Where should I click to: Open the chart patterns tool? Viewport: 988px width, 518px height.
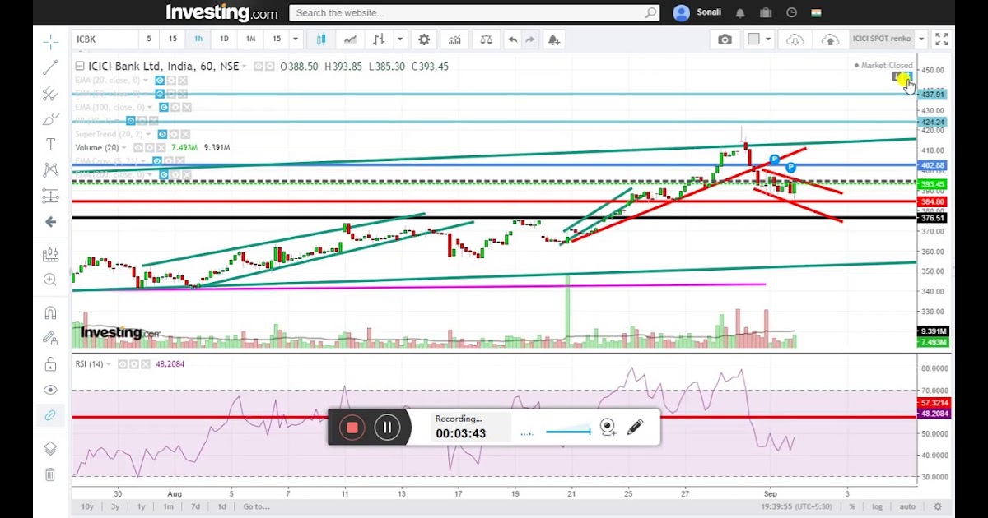pyautogui.click(x=50, y=170)
